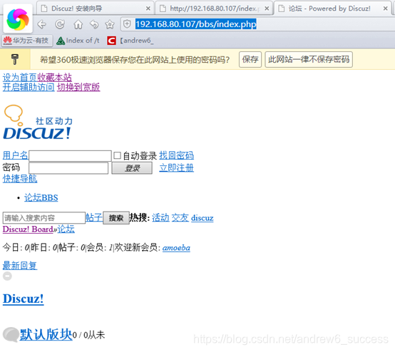
Task: Click the 360 browser colorful logo
Action: (18, 19)
